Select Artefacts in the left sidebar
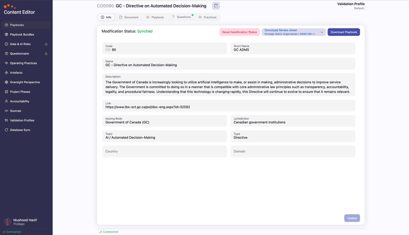Screen dimensions: 409x235 click(x=16, y=72)
